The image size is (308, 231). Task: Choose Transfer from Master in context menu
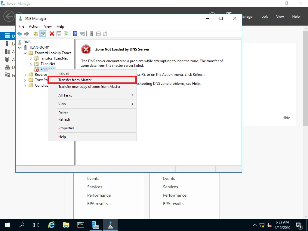(x=92, y=80)
